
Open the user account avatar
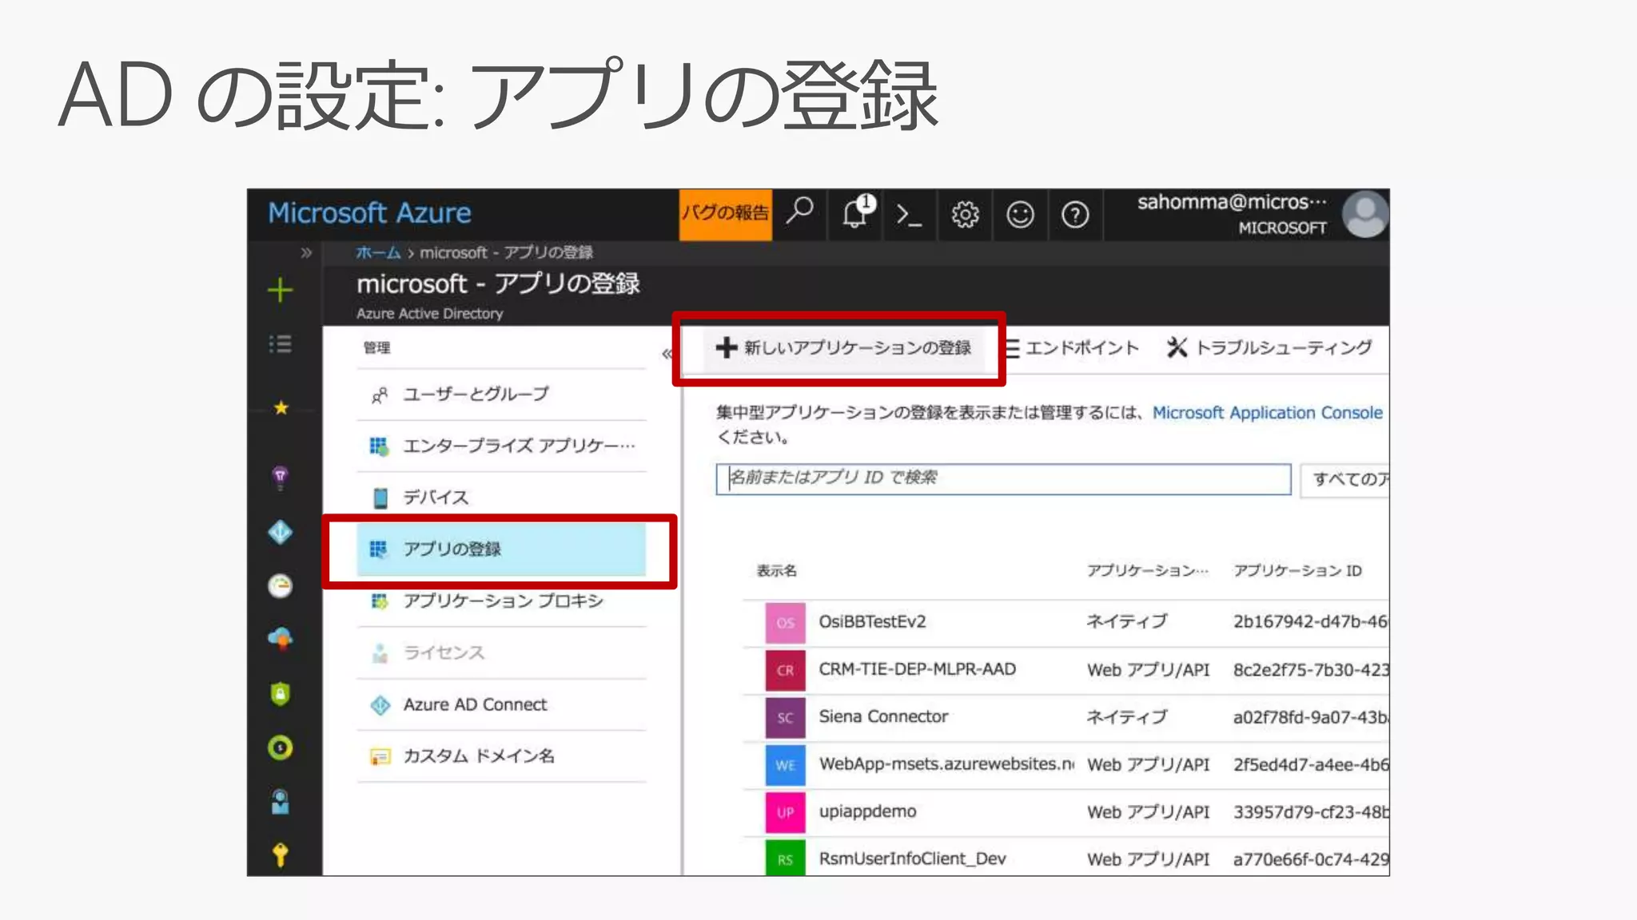(1364, 214)
